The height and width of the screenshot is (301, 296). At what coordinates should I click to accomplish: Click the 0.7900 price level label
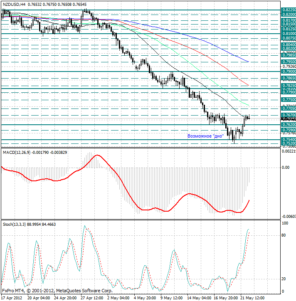(289, 72)
